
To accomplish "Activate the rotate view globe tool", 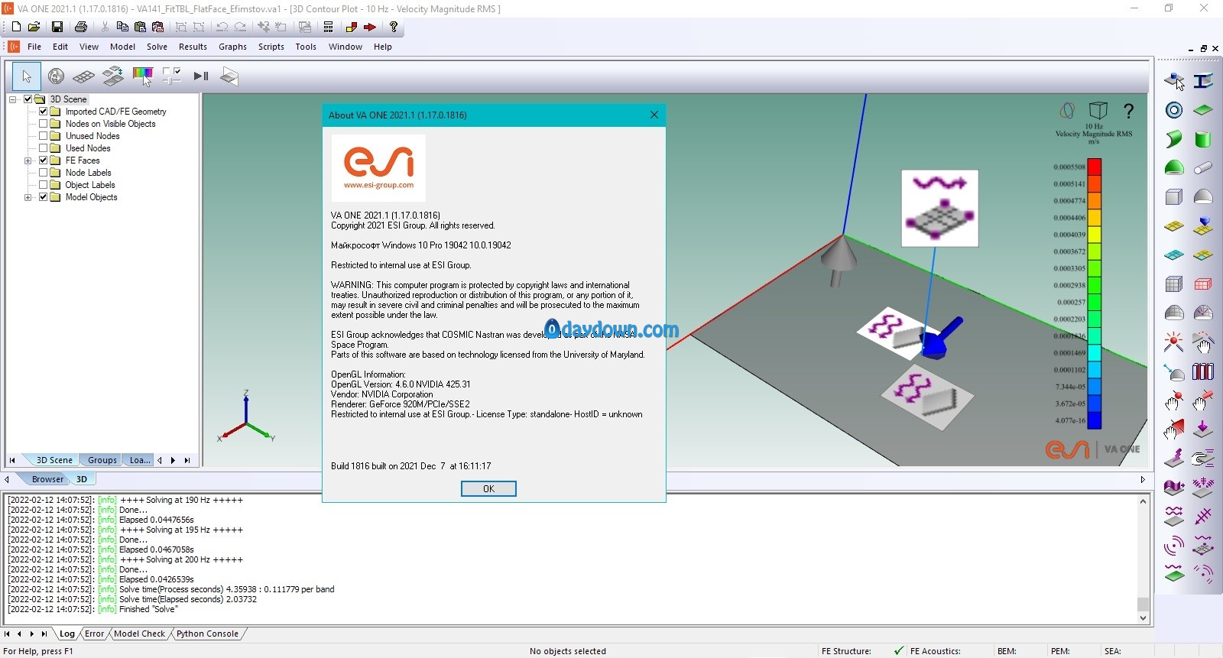I will (x=56, y=76).
